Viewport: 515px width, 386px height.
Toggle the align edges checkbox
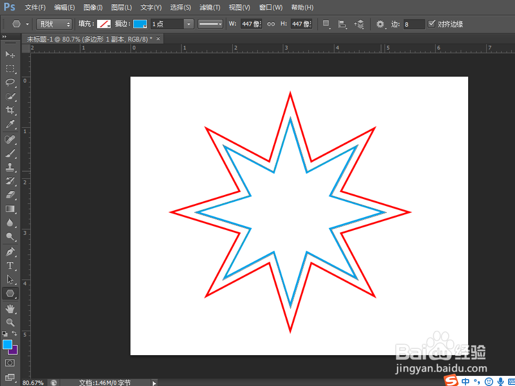(x=432, y=24)
